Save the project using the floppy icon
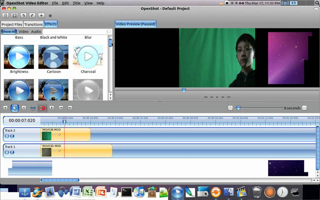 (x=14, y=16)
